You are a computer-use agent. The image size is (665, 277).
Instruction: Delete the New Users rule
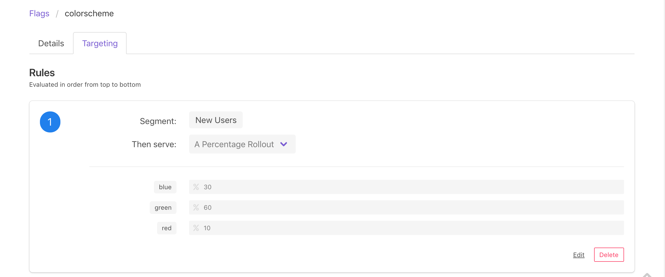[x=609, y=255]
